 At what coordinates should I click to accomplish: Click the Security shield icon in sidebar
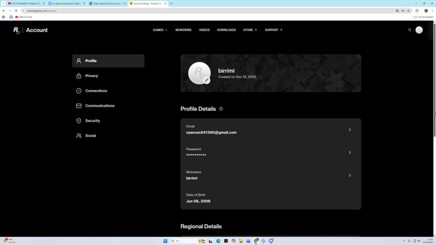click(79, 121)
